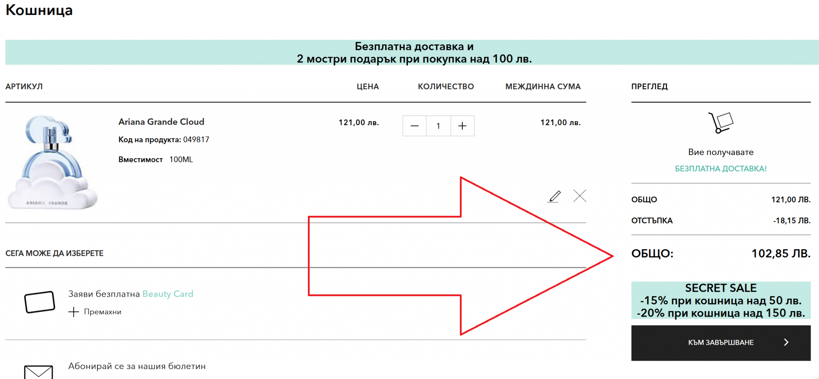Click the chevron arrow on checkout button
Image resolution: width=819 pixels, height=379 pixels.
pyautogui.click(x=786, y=343)
